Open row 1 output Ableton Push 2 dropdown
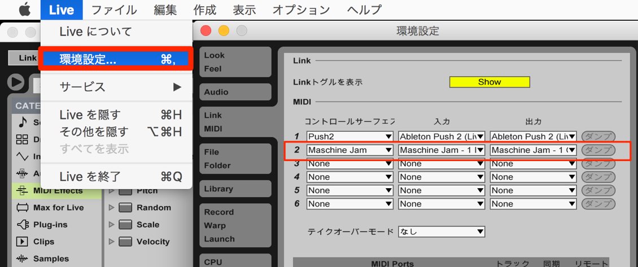The image size is (638, 267). tap(533, 136)
